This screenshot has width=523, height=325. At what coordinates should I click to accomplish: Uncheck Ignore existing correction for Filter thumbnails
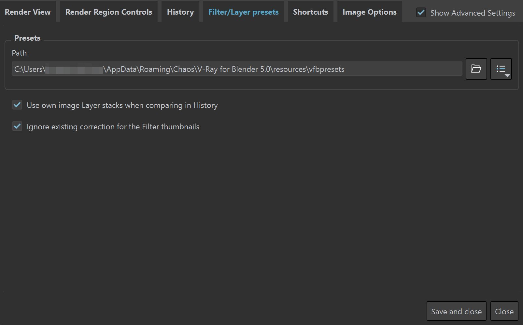[17, 126]
